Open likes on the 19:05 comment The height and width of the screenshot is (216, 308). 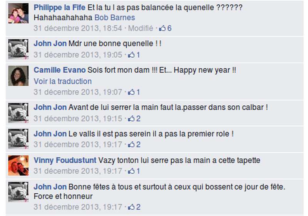tap(134, 55)
